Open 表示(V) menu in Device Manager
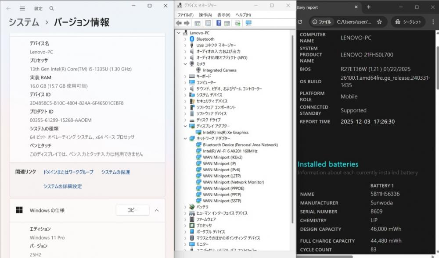Screen dimensions: 439x258 pos(224,15)
